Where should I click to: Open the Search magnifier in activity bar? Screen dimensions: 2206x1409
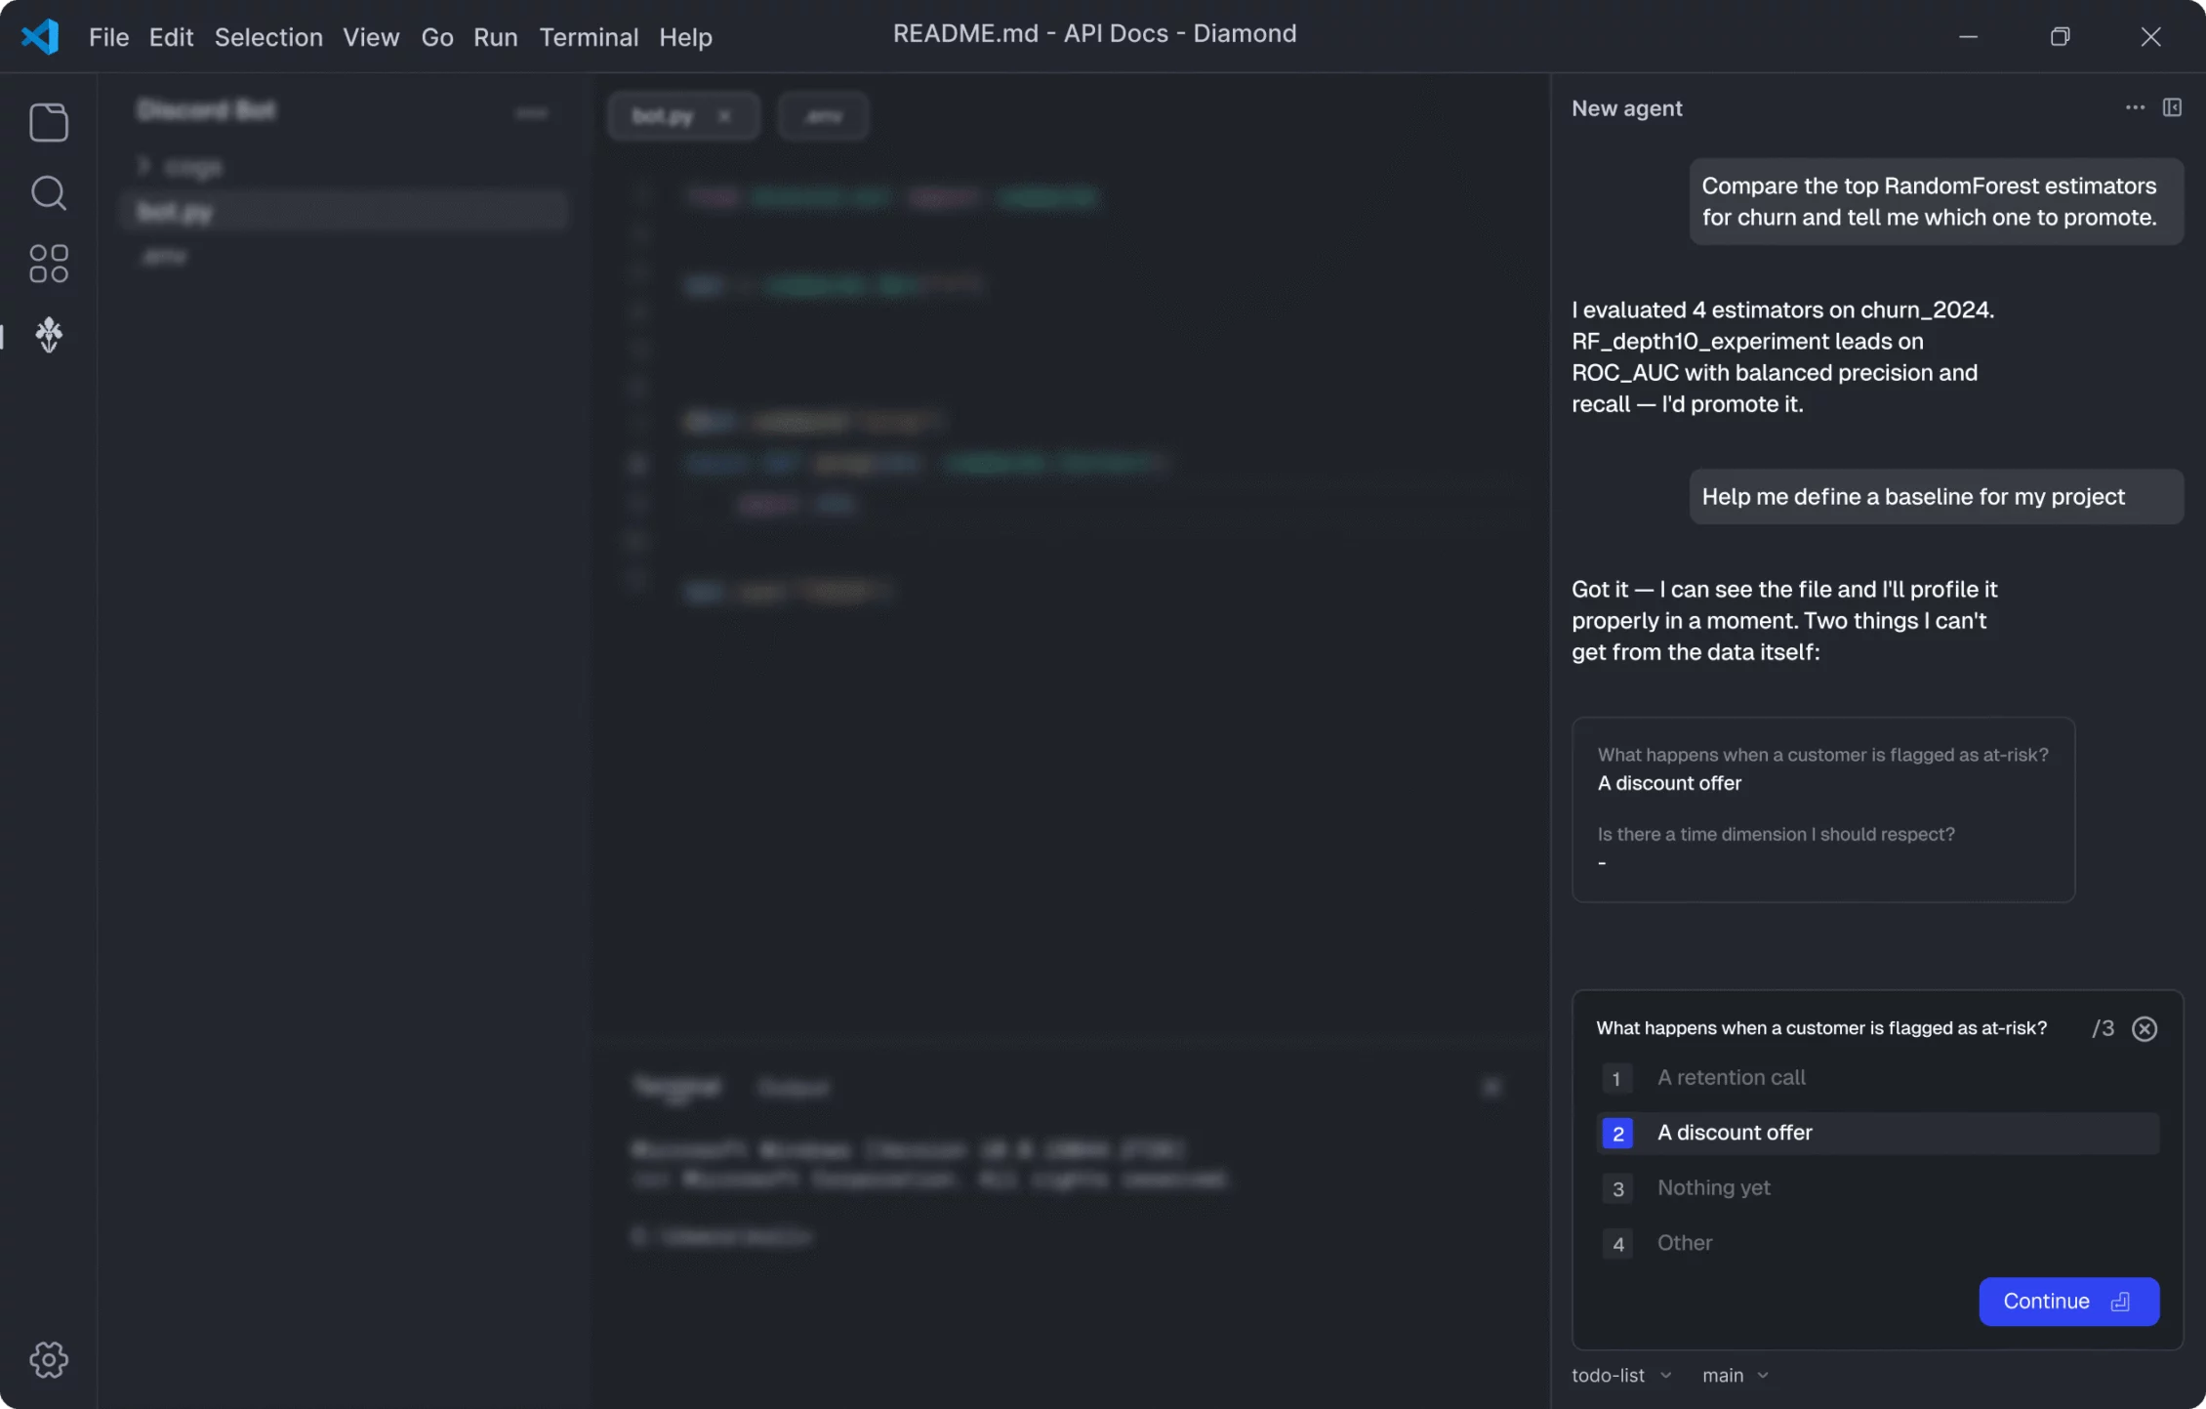coord(49,193)
